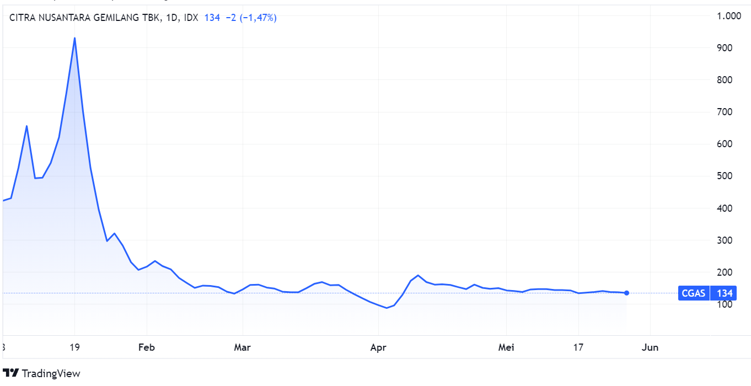Click the 100 price axis label
The image size is (751, 386).
point(724,304)
